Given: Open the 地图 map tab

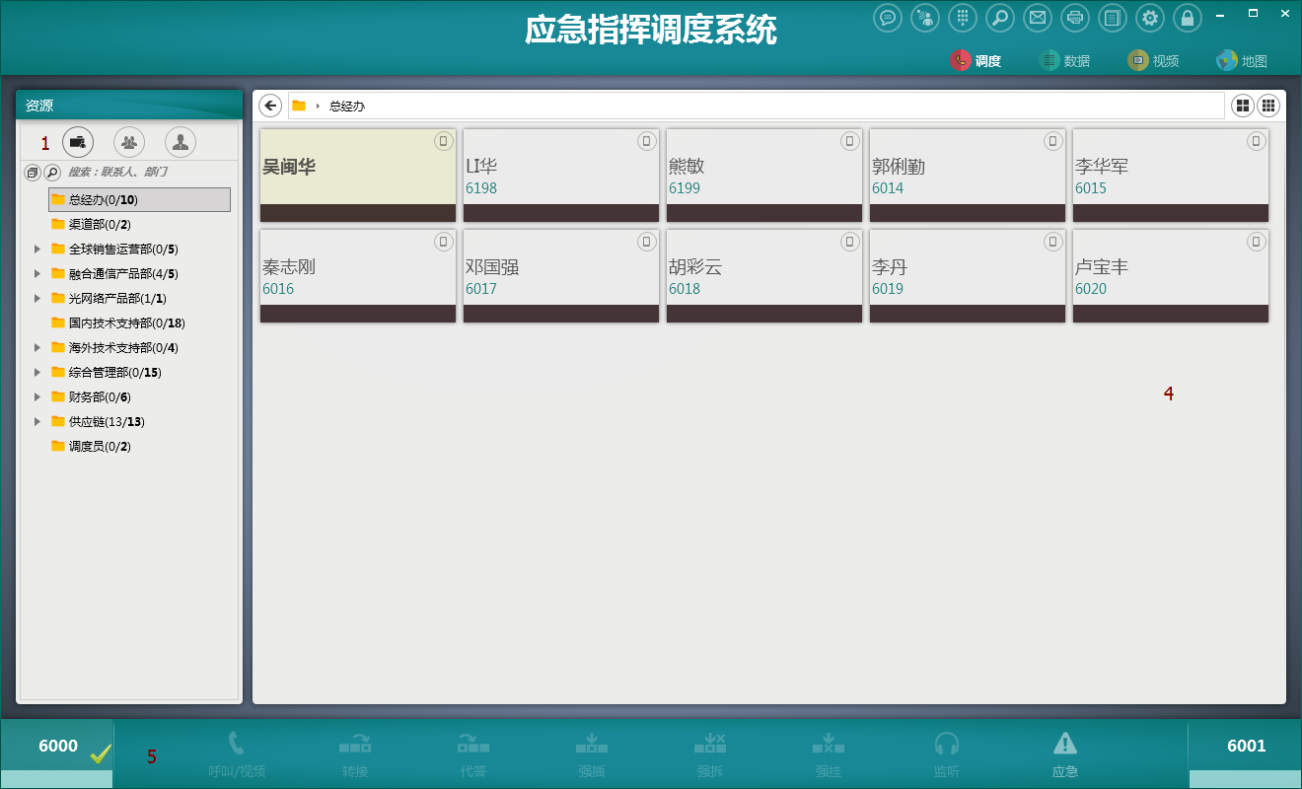Looking at the screenshot, I should (1242, 61).
